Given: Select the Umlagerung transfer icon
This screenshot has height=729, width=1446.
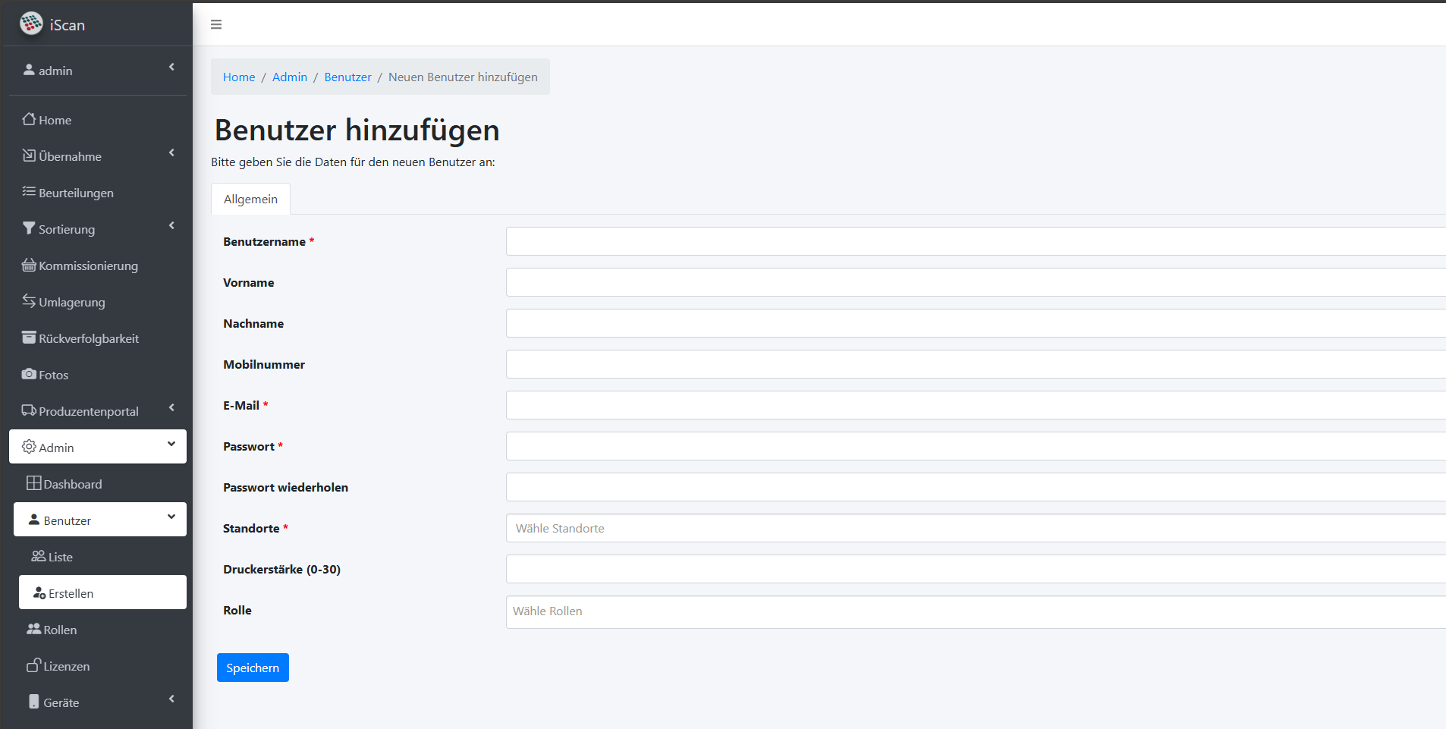Looking at the screenshot, I should [x=28, y=301].
